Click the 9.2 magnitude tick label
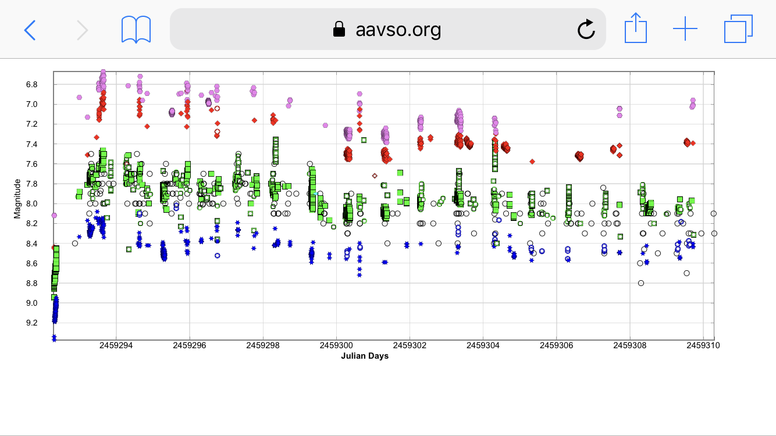 point(31,323)
